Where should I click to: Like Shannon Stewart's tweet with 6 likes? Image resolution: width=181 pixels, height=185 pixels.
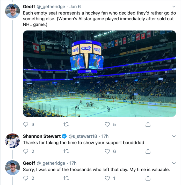(x=107, y=151)
